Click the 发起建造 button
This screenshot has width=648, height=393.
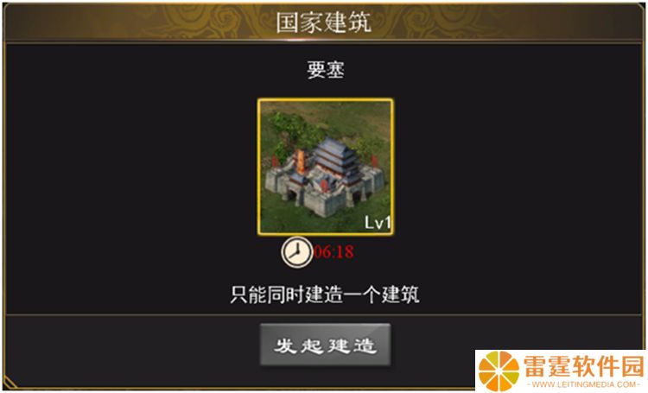coord(325,345)
